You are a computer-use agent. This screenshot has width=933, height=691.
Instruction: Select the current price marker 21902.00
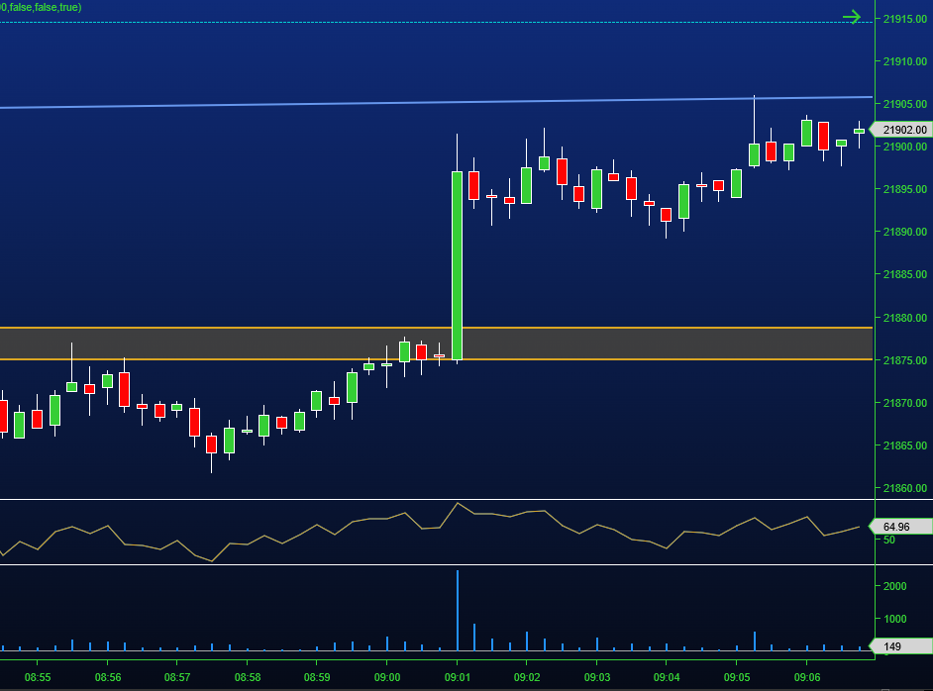(x=901, y=130)
